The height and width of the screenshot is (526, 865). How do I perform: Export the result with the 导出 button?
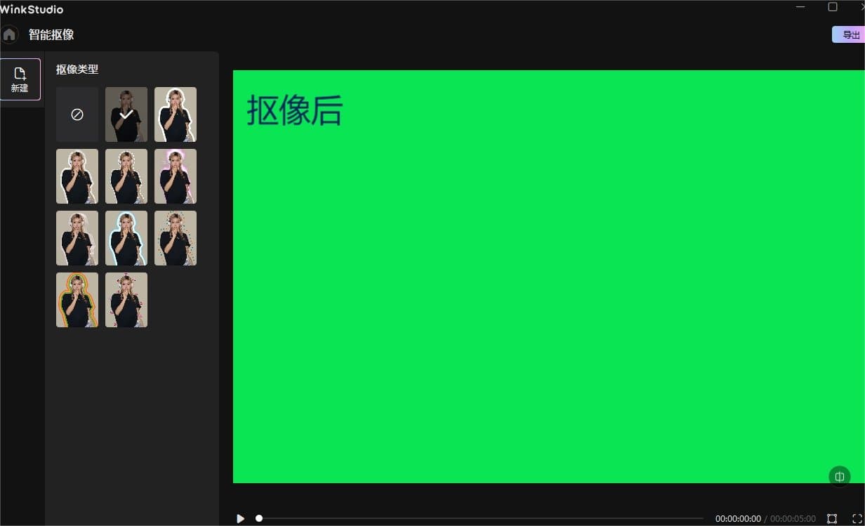point(849,34)
